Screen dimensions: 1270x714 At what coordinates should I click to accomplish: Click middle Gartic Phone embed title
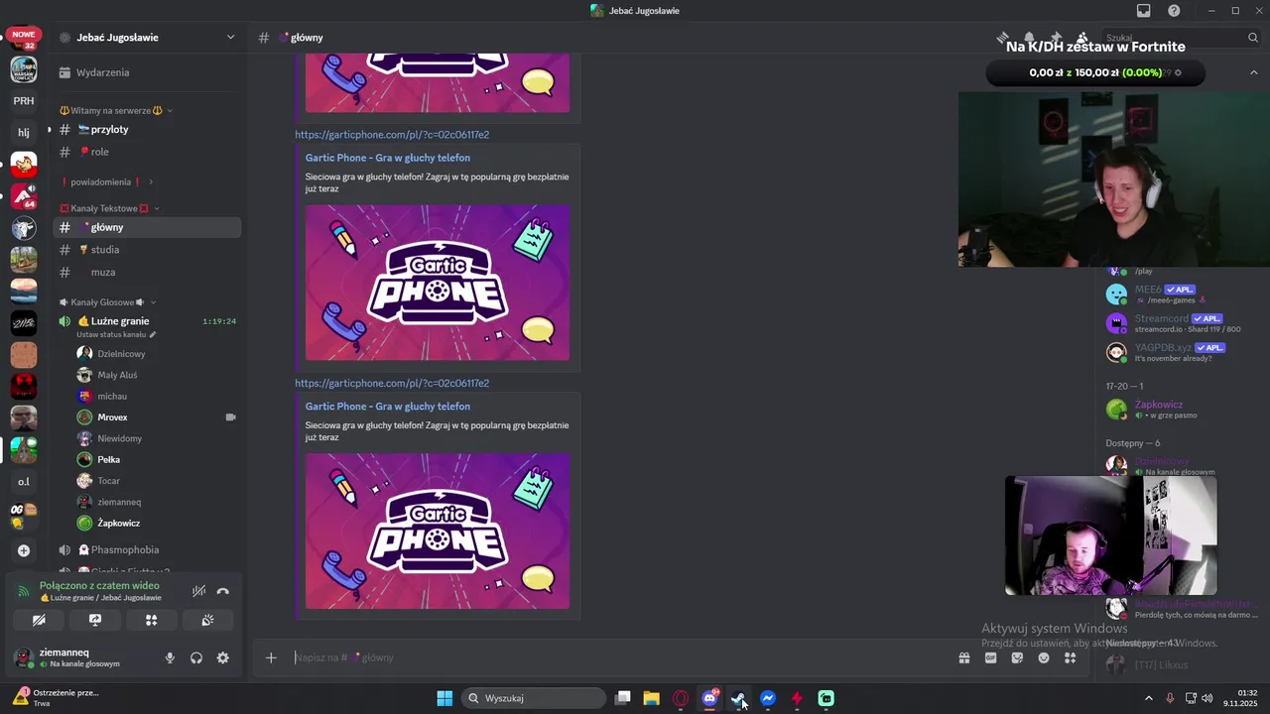tap(388, 158)
